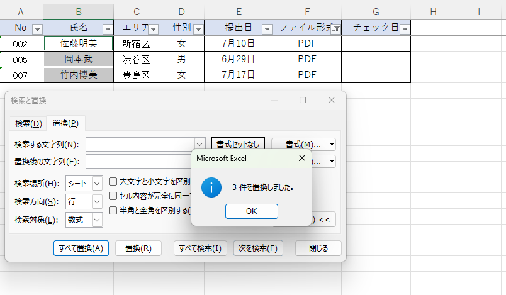Open the チェック日 column filter dropdown

(405, 30)
